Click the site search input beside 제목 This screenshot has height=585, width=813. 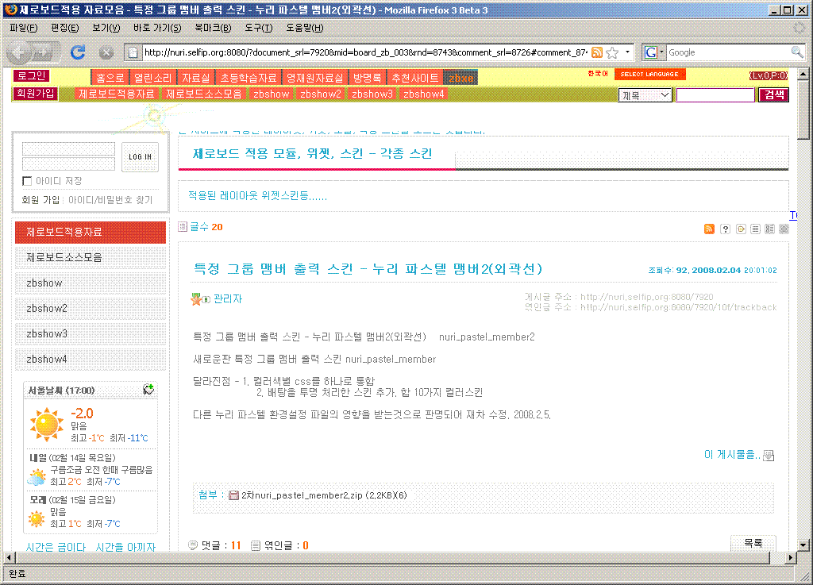[x=715, y=95]
